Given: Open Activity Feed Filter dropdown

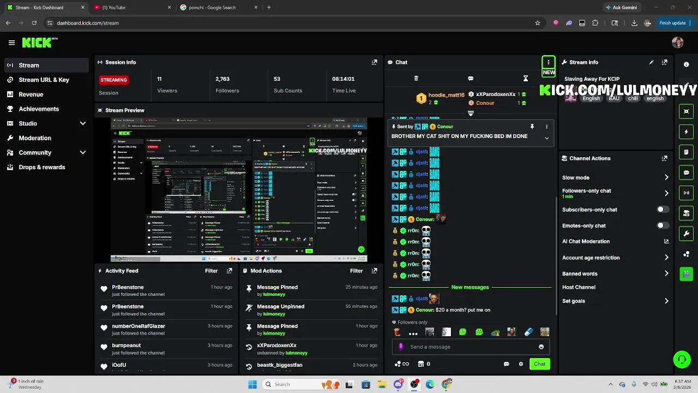Looking at the screenshot, I should [211, 271].
